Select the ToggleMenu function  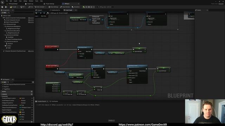[x=7, y=89]
